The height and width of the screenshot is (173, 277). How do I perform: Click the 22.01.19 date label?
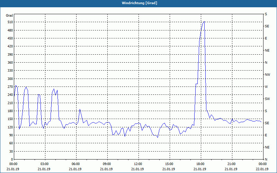coord(262,169)
